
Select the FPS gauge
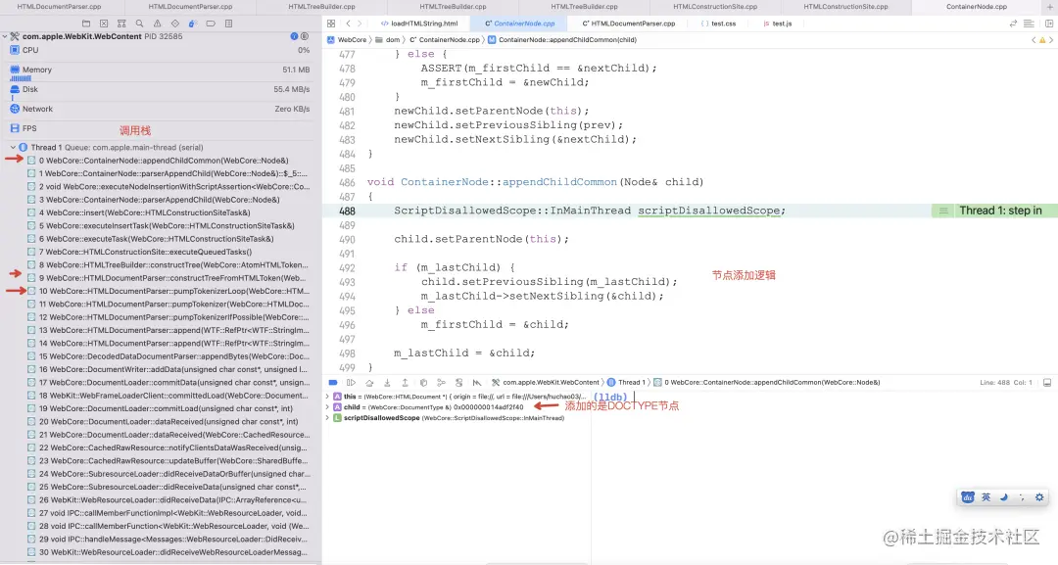(160, 128)
